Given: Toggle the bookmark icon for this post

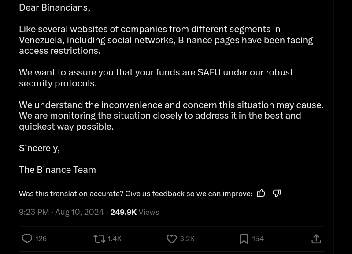Looking at the screenshot, I should click(244, 239).
